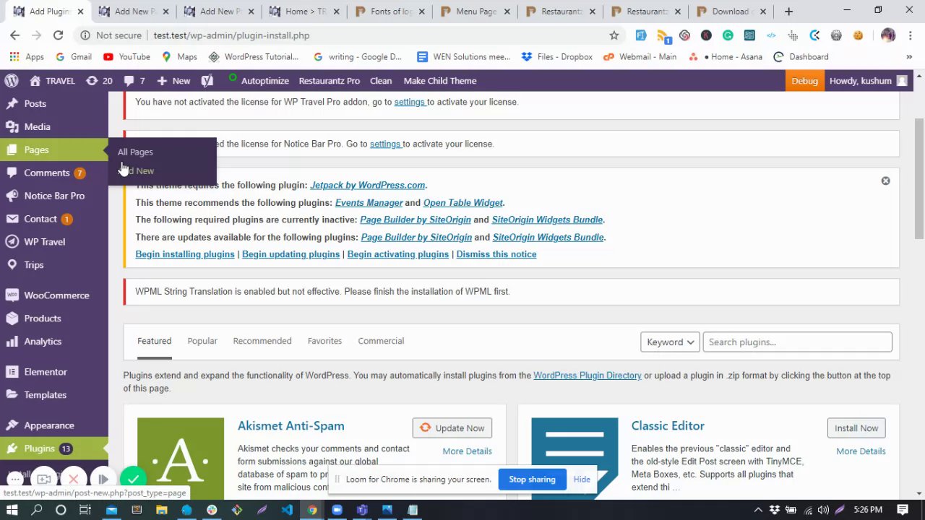Open Comments in the sidebar

[46, 173]
